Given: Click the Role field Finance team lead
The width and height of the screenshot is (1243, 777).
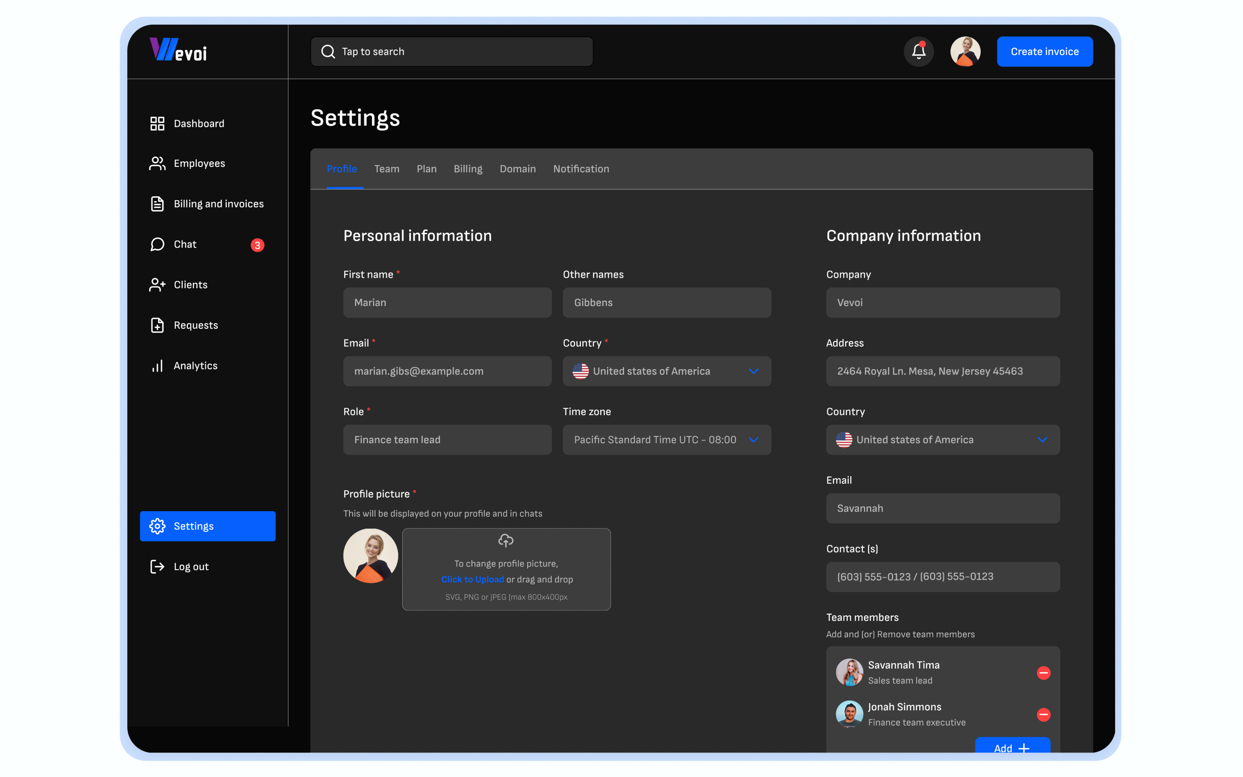Looking at the screenshot, I should pyautogui.click(x=447, y=440).
